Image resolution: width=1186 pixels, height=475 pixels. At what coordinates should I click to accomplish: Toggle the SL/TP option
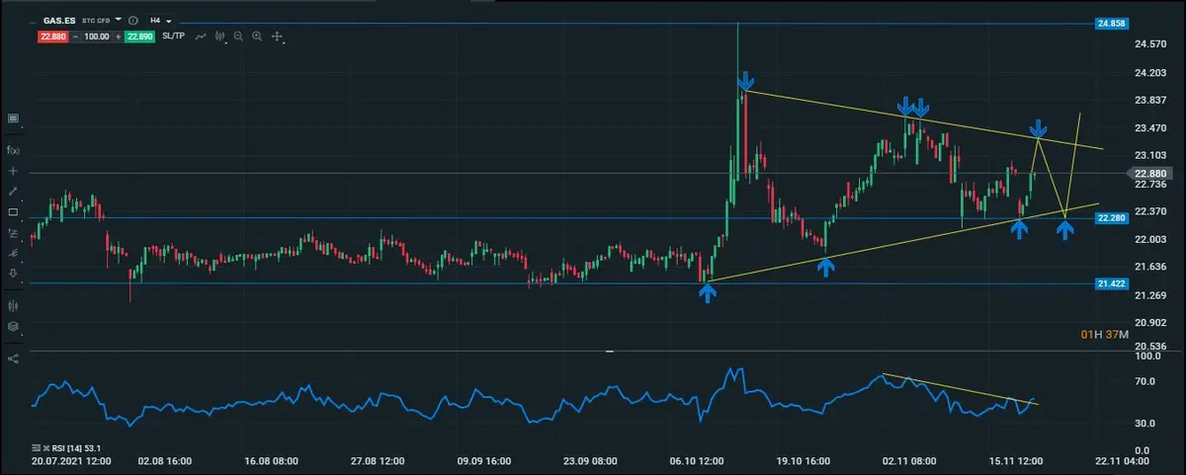[173, 37]
